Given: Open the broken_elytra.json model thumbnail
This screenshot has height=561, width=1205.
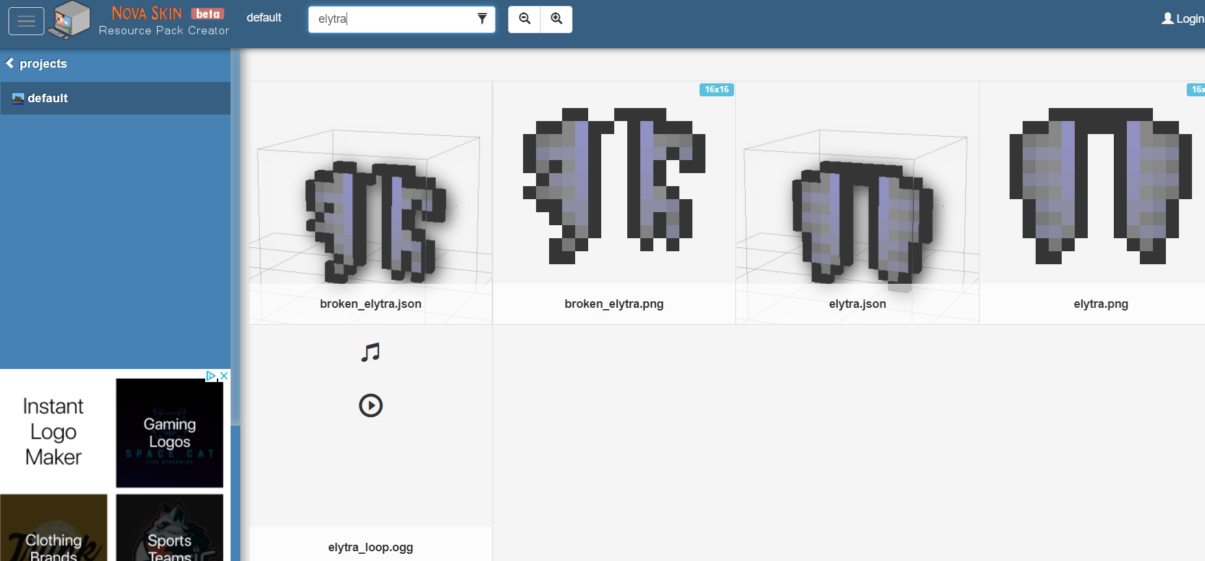Looking at the screenshot, I should (x=371, y=202).
